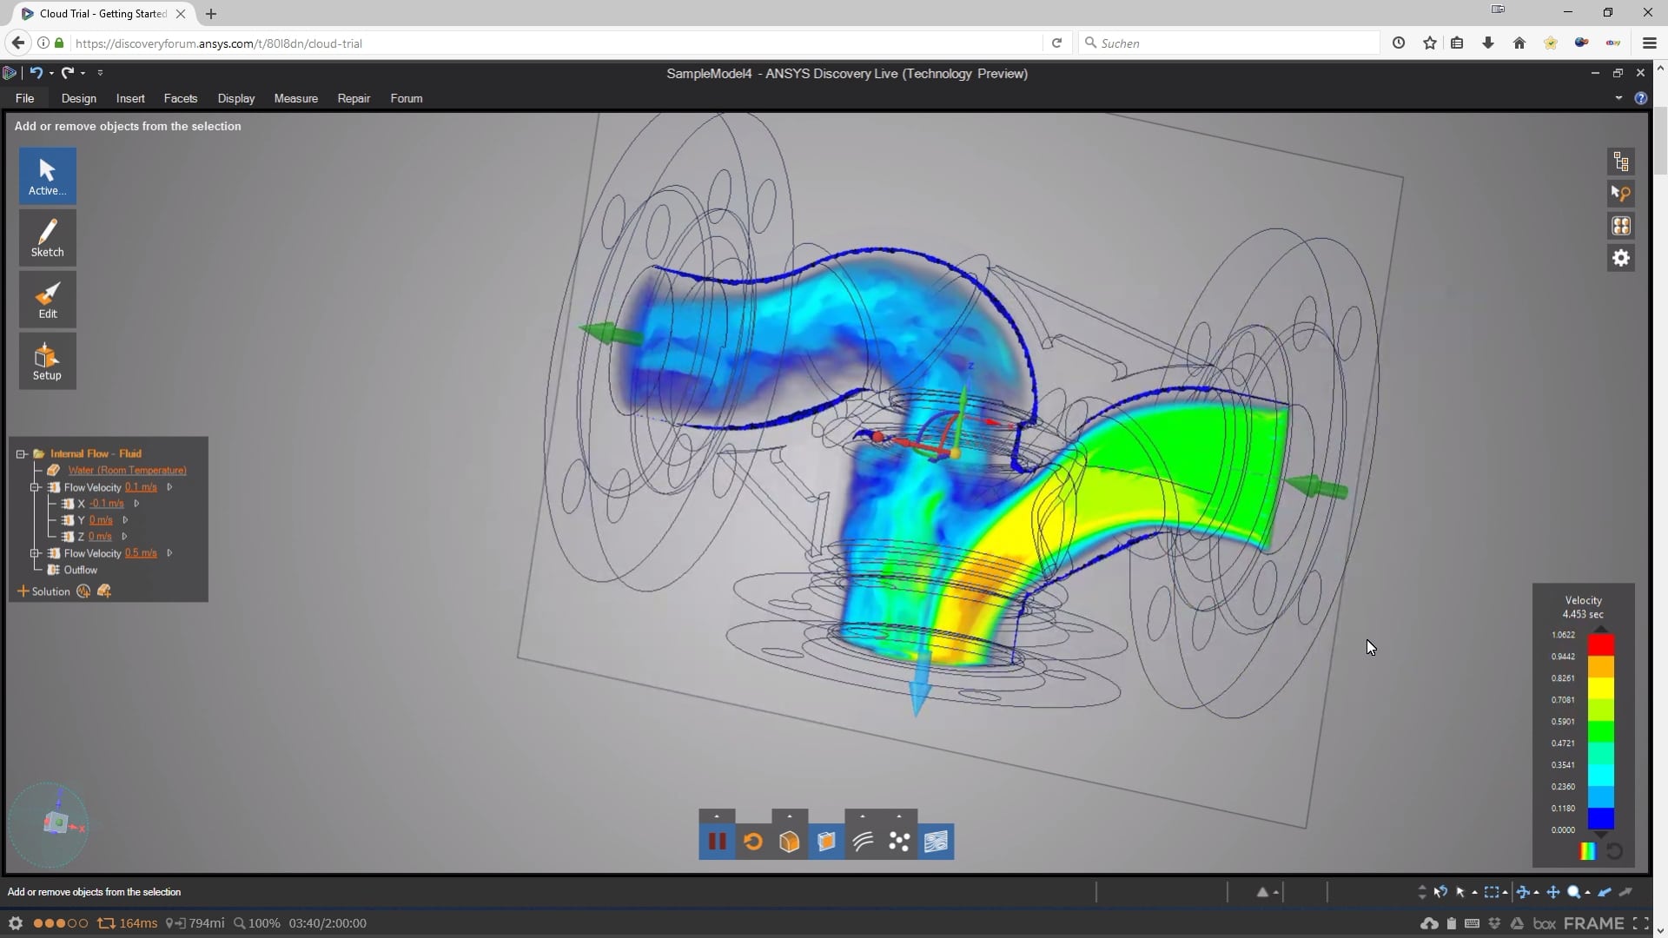The image size is (1668, 938).
Task: Edit the Y velocity value 0 m/s
Action: [x=101, y=520]
